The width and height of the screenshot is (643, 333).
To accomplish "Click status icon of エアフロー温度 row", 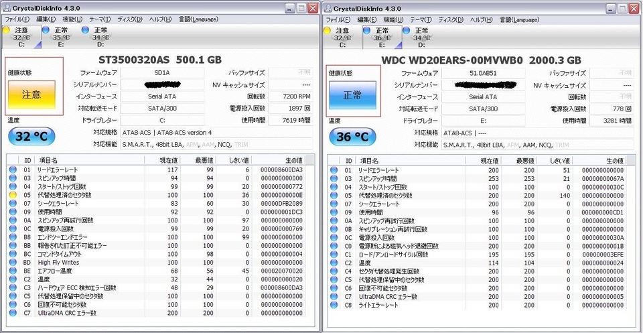I will coord(13,271).
